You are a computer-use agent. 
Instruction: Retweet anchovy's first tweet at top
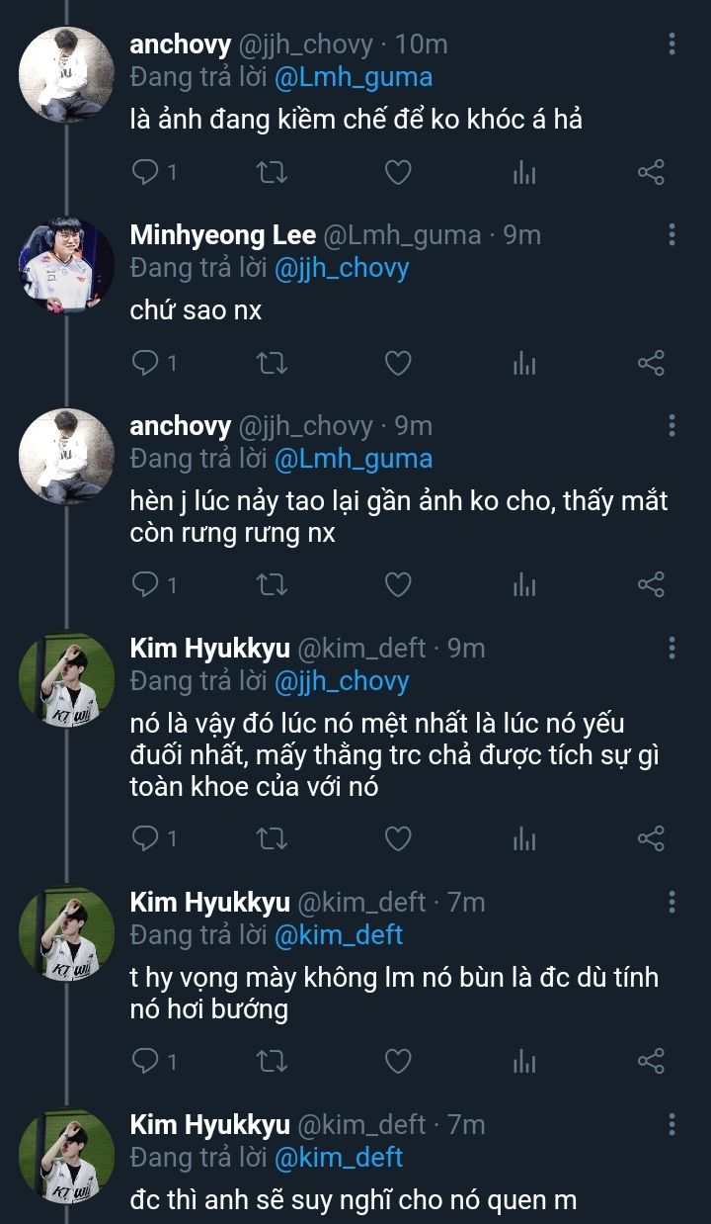(271, 173)
